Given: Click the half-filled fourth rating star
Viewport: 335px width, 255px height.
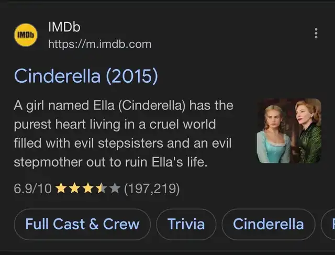Looking at the screenshot, I should pos(102,189).
